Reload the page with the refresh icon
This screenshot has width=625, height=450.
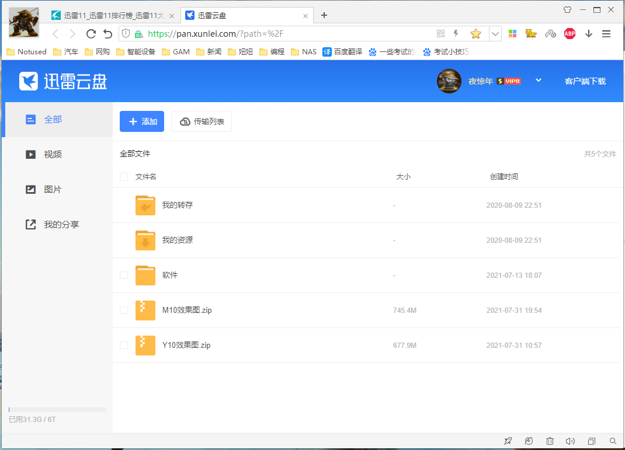coord(91,34)
